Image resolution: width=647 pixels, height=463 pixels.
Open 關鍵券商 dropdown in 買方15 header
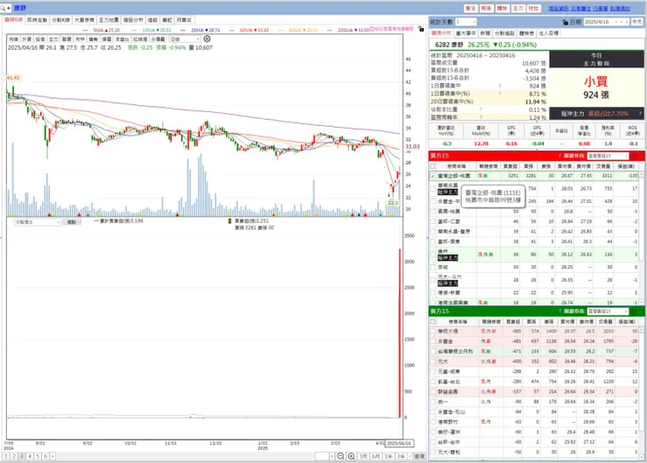(x=608, y=156)
